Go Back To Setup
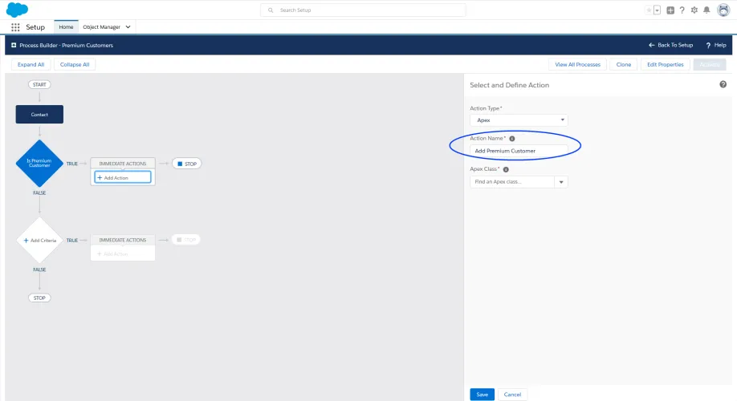The height and width of the screenshot is (401, 737). pyautogui.click(x=670, y=45)
